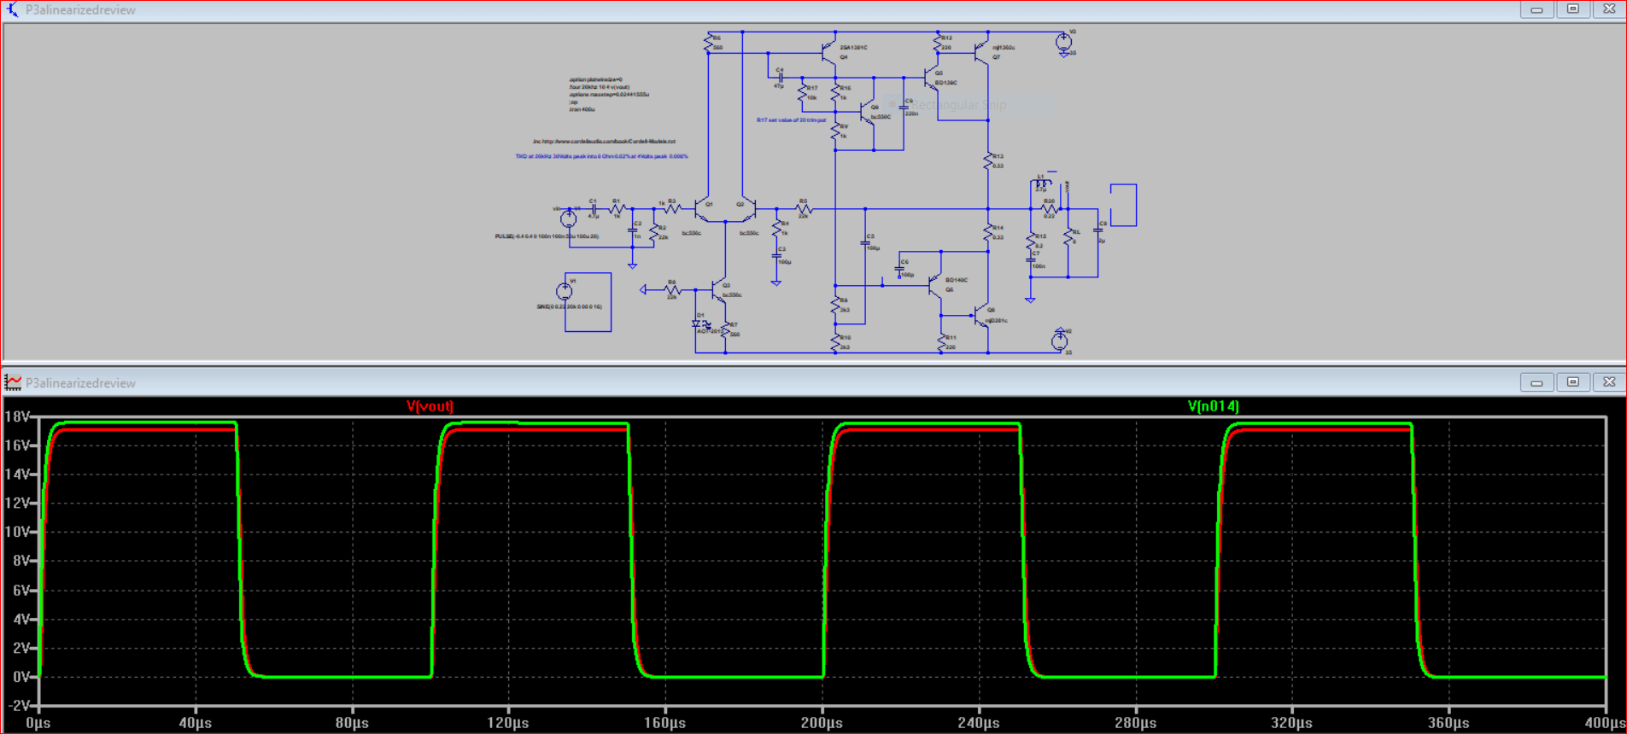Select emitter resistor R13 0.33
Viewport: 1627px width, 734px height.
coord(988,160)
